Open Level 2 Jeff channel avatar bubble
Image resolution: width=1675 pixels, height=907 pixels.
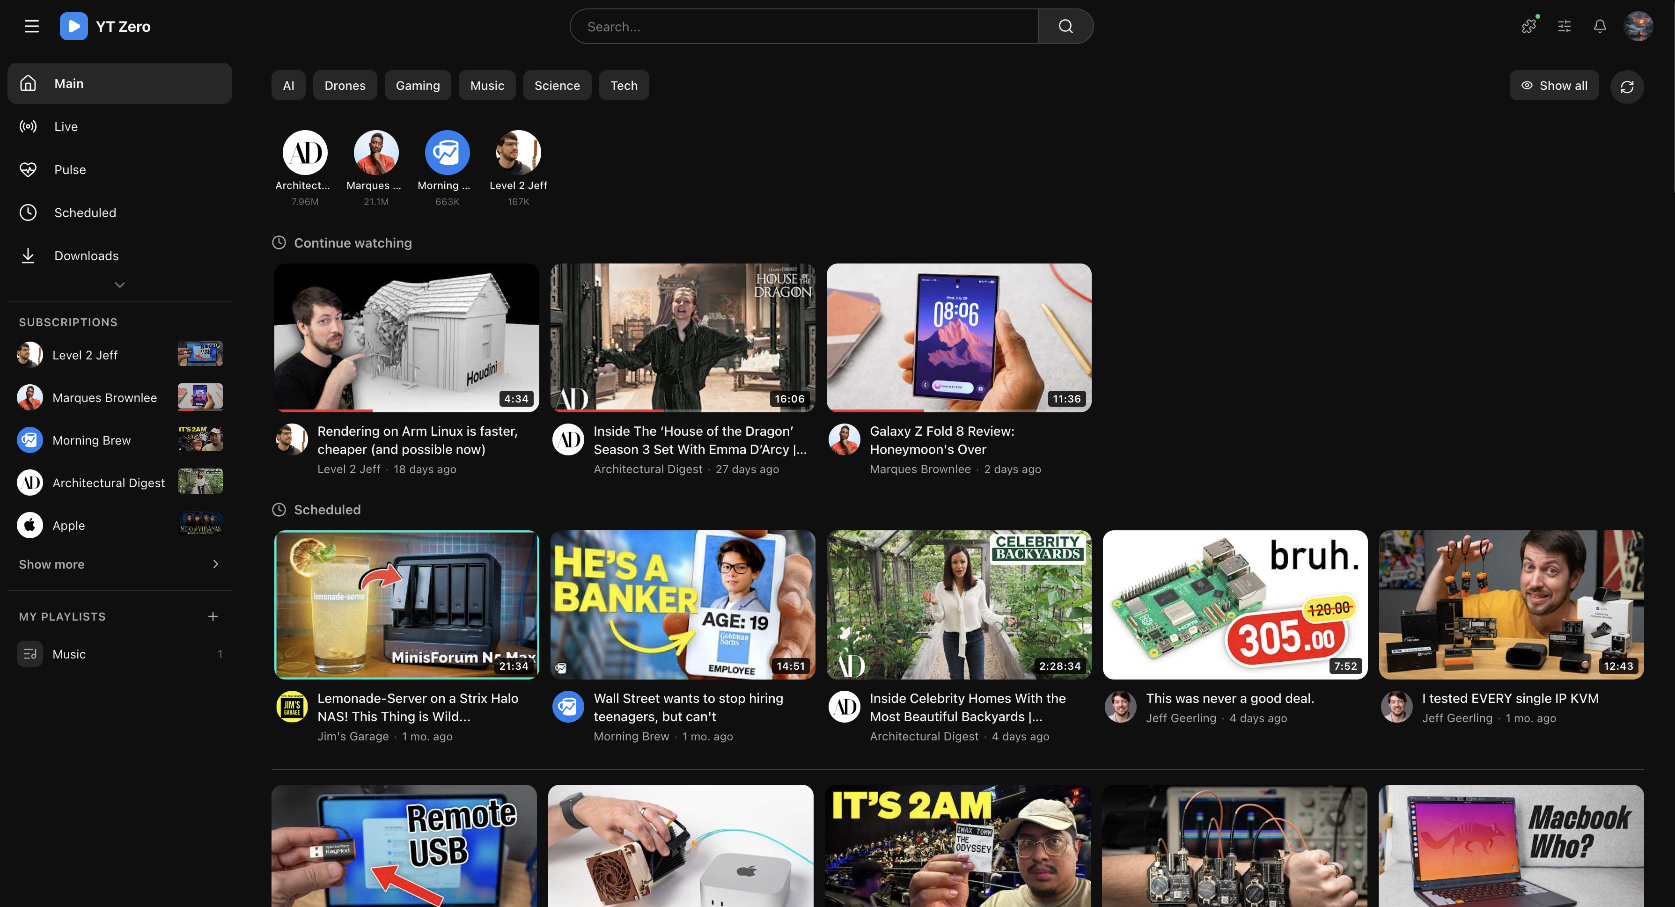518,152
